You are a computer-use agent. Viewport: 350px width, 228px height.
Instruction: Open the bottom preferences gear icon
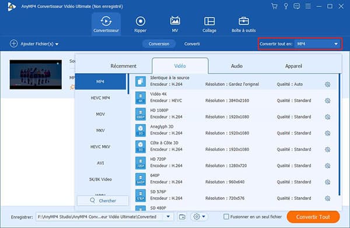coord(197,216)
